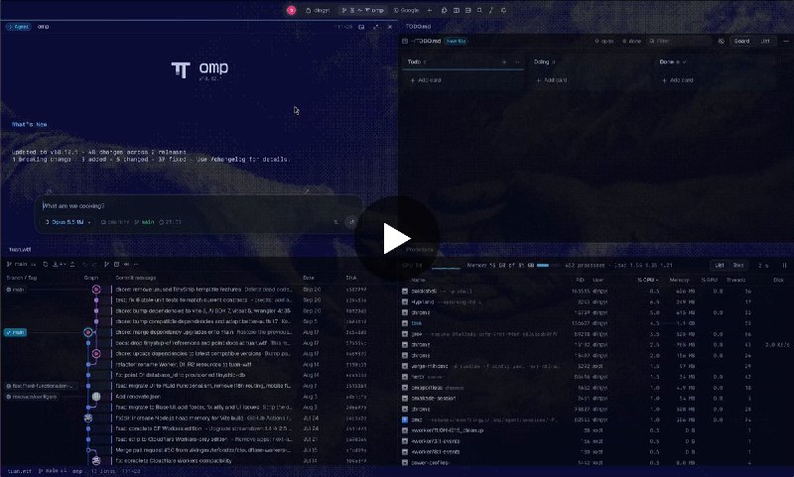Open the main branch dropdown in git toolbar
Viewport: 794px width, 477px height.
21,264
